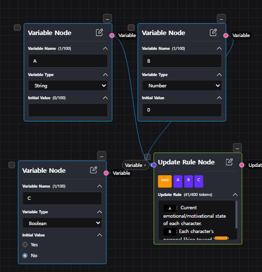Collapse Variable Type section of node A

pos(105,75)
